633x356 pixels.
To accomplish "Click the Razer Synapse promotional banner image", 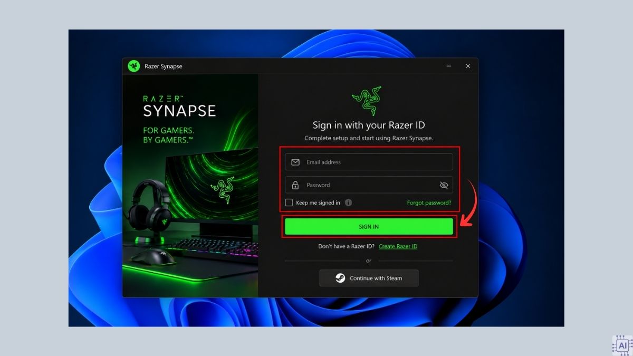I will coord(190,185).
